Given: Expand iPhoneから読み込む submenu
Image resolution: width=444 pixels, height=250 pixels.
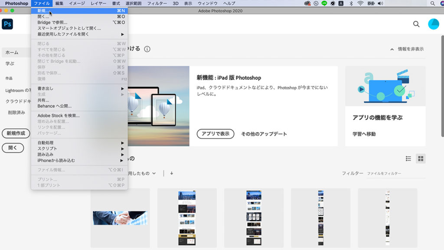Looking at the screenshot, I should click(x=80, y=161).
